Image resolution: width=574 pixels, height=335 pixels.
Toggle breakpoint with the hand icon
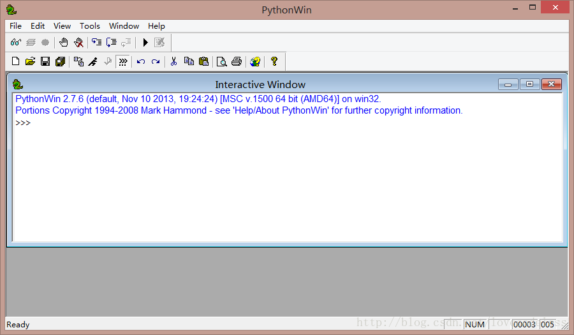(64, 43)
